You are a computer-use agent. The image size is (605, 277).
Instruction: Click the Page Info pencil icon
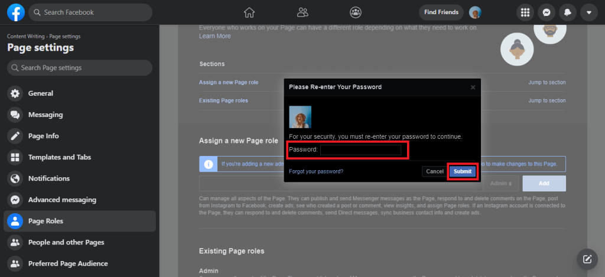point(15,136)
